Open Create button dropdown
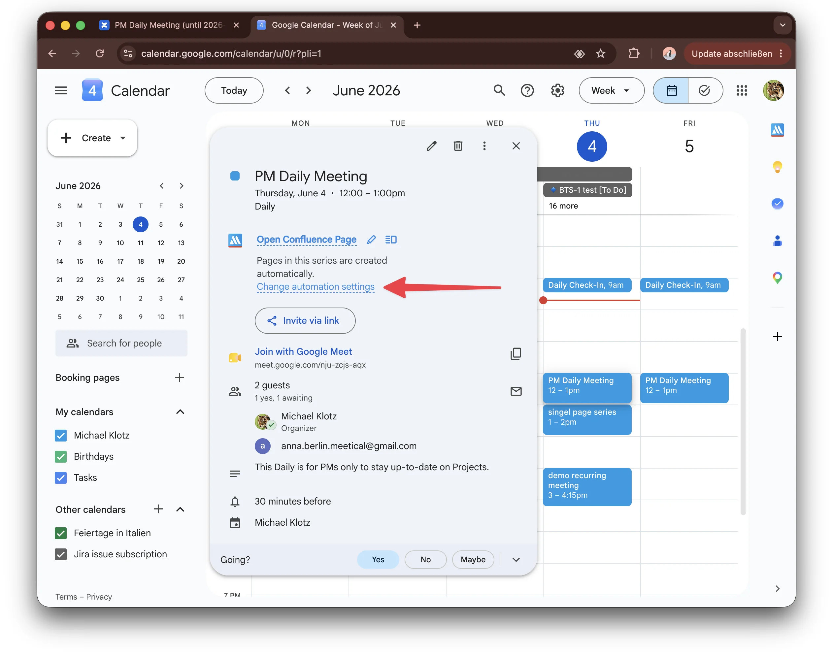 pyautogui.click(x=123, y=138)
